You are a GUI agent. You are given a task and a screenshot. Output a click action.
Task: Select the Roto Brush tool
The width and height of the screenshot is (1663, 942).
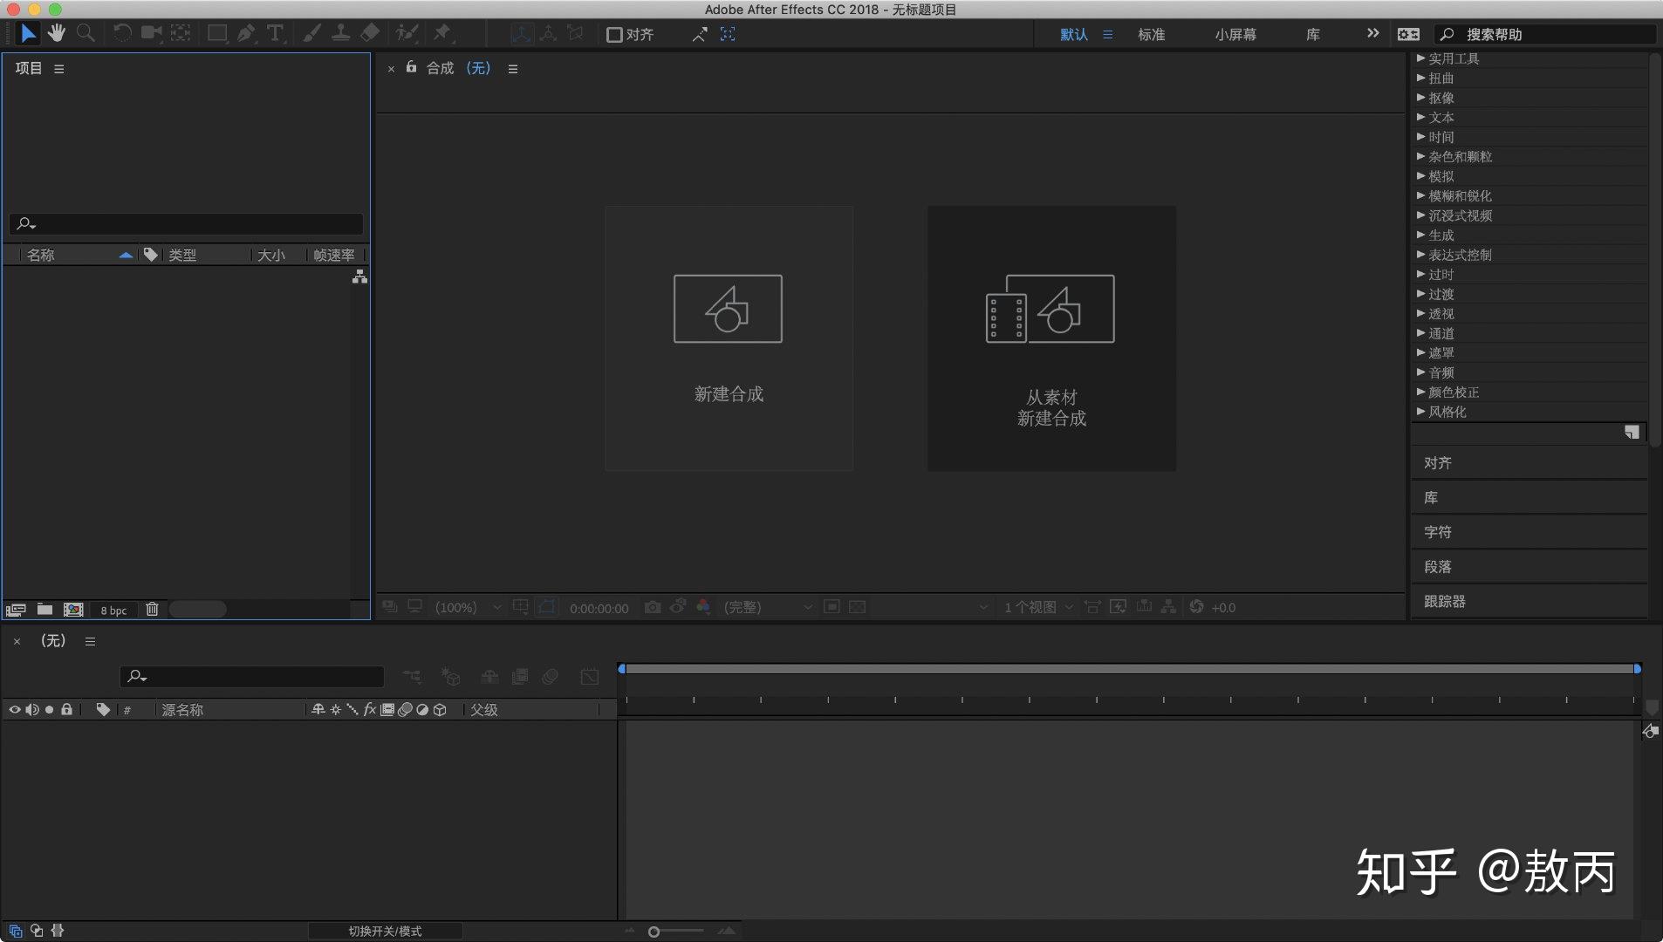click(x=407, y=33)
